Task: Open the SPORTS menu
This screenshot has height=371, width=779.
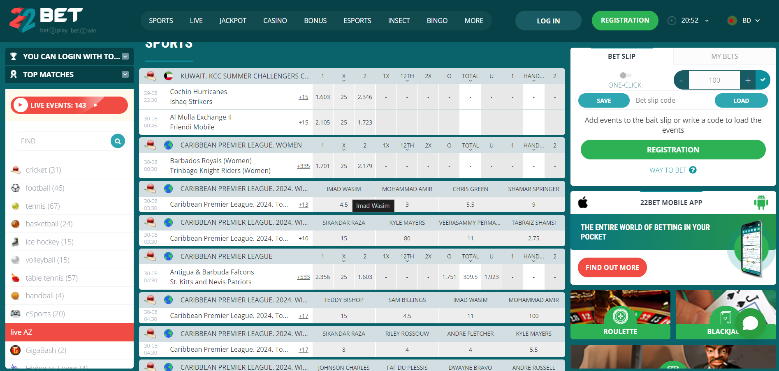Action: click(x=161, y=21)
